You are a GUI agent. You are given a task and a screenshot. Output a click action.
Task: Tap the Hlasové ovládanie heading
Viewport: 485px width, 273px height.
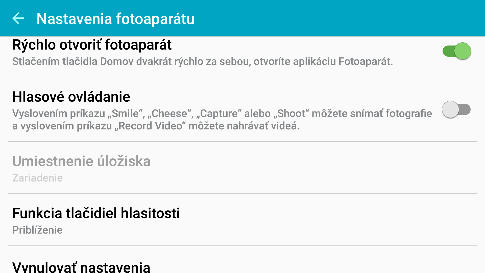coord(71,97)
